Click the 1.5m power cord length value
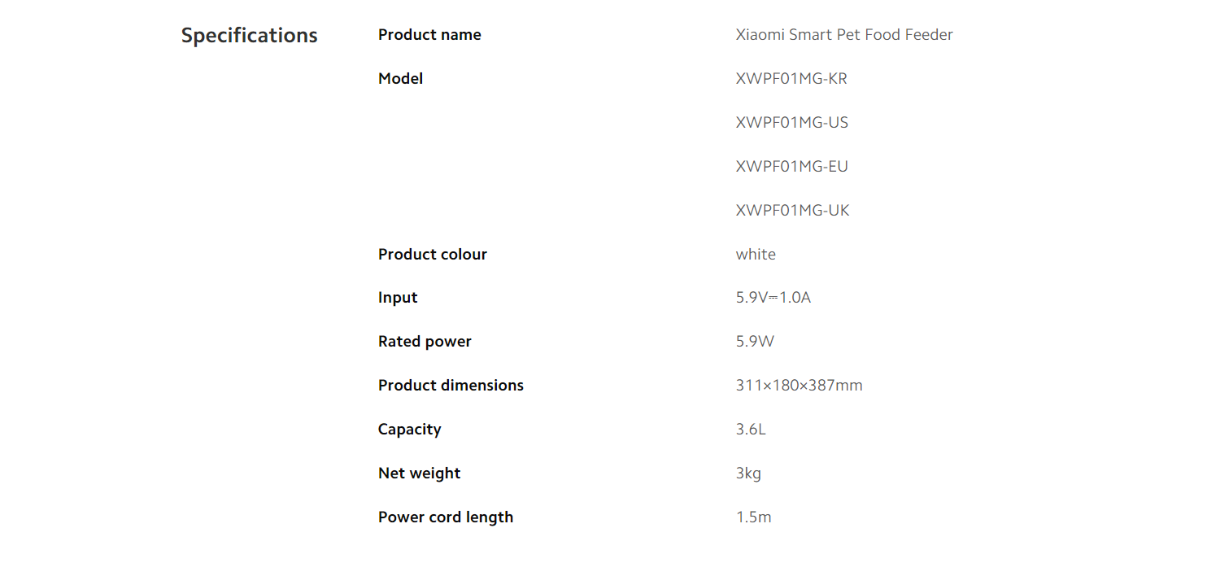1220x563 pixels. (x=754, y=517)
